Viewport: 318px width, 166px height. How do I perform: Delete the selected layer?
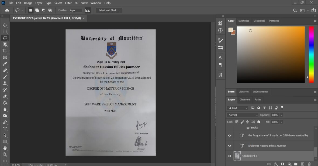309,164
